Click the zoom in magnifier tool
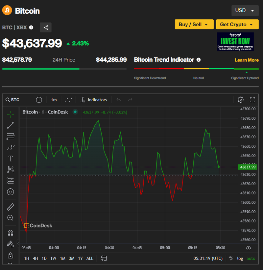 (11, 218)
